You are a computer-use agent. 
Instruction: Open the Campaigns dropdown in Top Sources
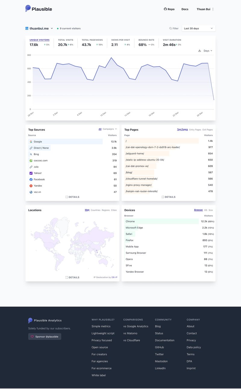pyautogui.click(x=110, y=129)
